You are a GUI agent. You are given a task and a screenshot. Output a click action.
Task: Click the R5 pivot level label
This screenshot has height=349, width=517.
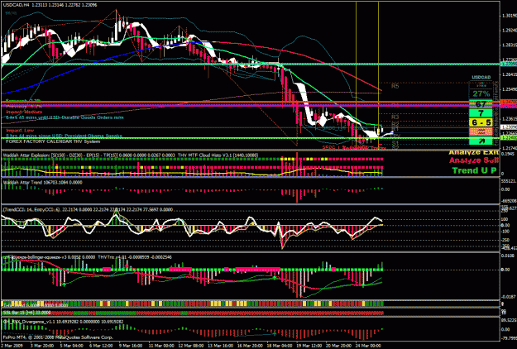[395, 86]
